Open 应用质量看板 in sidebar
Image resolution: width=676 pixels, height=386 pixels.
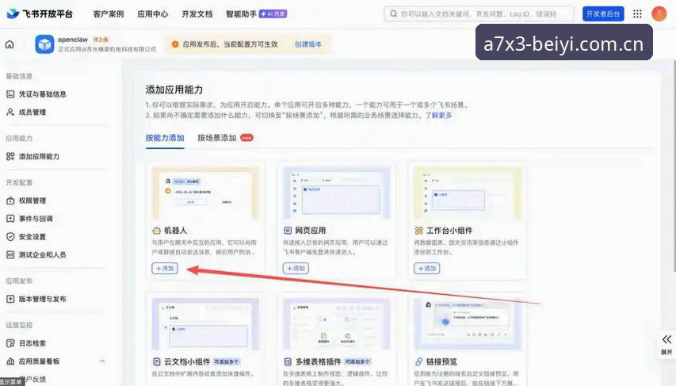click(32, 361)
